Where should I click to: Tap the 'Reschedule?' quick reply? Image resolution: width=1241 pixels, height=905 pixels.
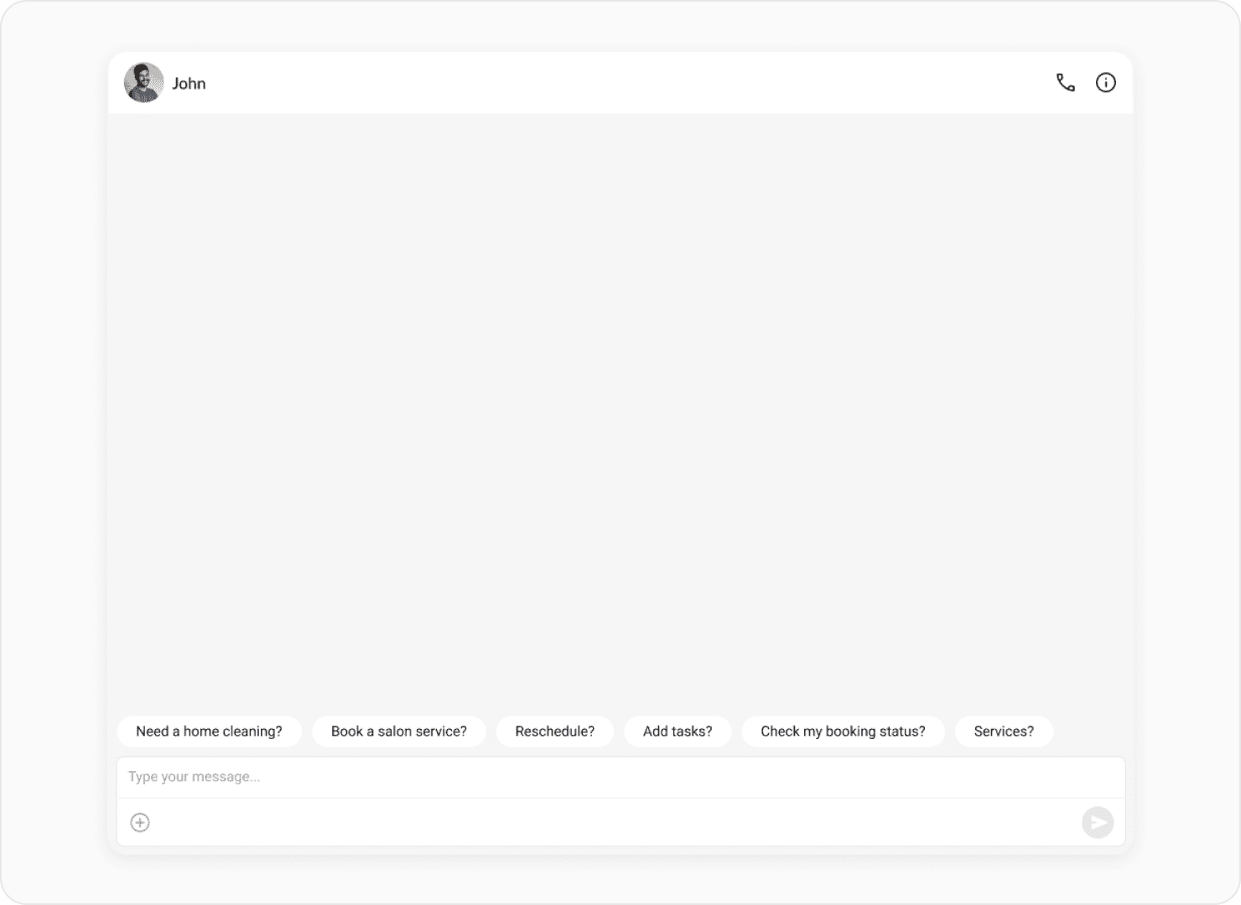[555, 732]
